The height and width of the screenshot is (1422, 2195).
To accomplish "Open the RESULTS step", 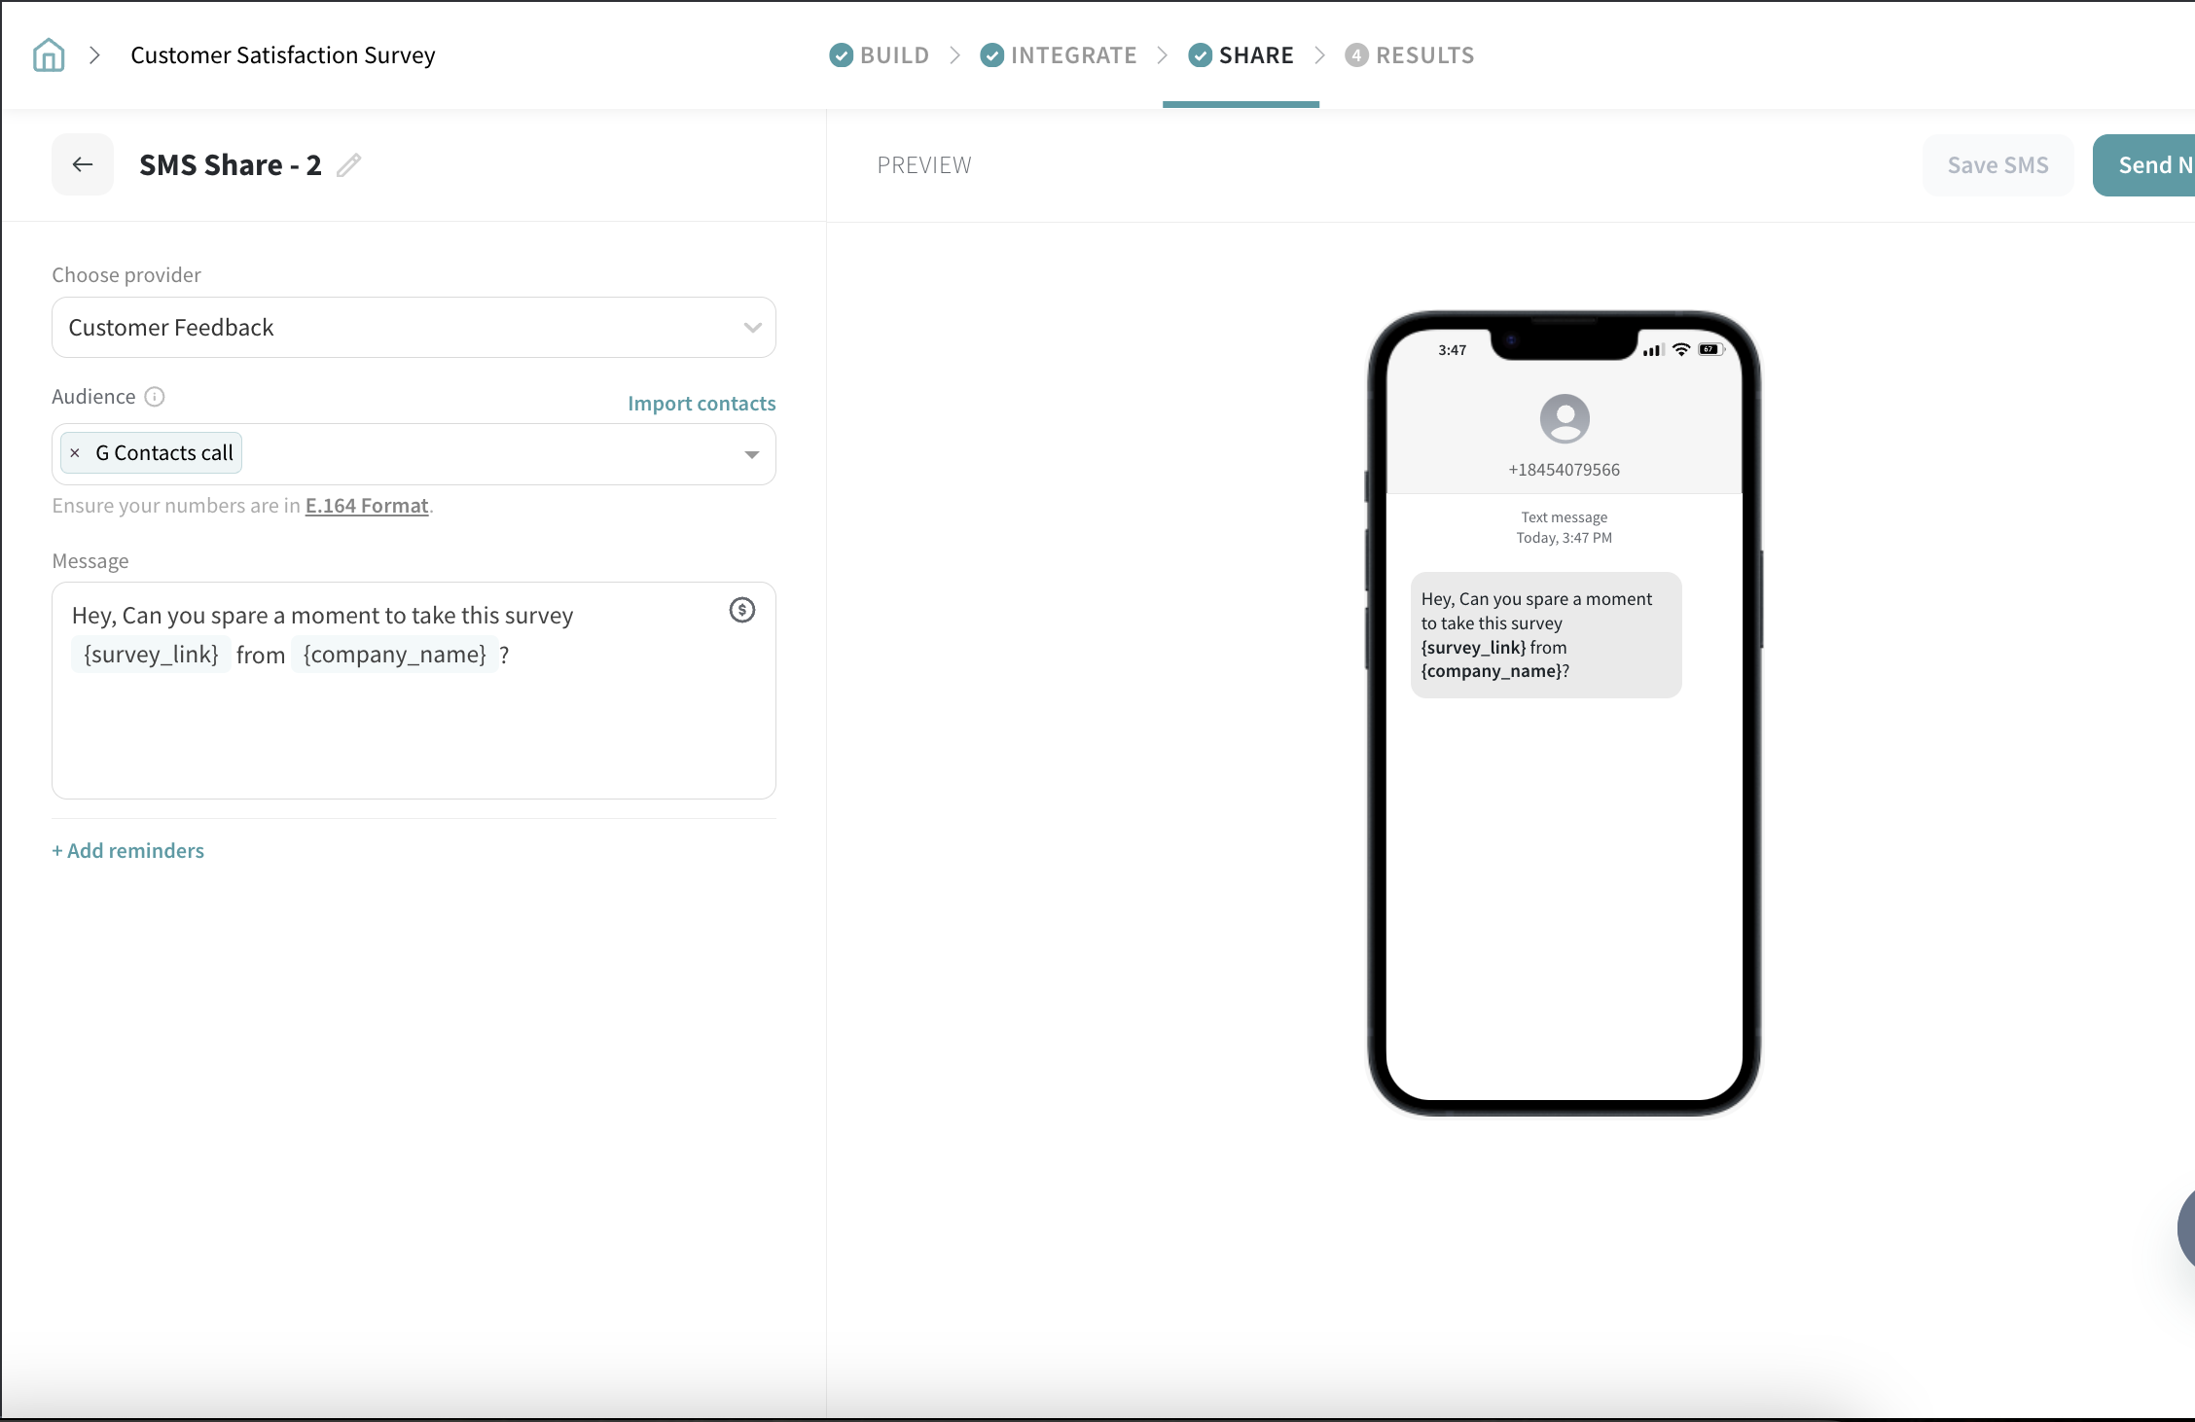I will click(x=1410, y=55).
